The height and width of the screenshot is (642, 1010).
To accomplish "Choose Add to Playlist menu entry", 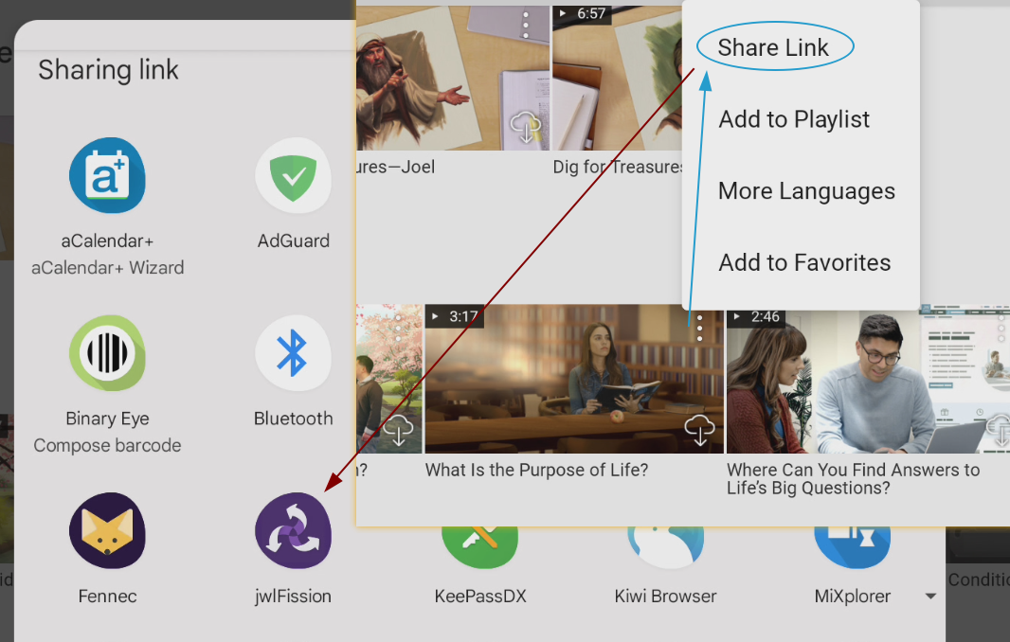I will tap(794, 119).
